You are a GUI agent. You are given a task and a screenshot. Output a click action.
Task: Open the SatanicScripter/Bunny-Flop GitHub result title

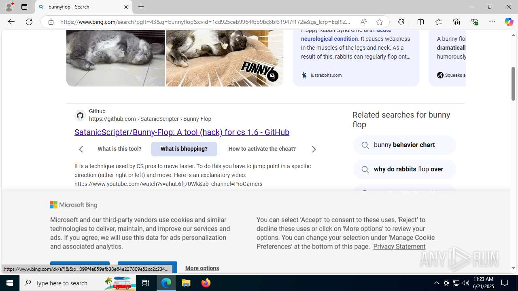coord(182,132)
